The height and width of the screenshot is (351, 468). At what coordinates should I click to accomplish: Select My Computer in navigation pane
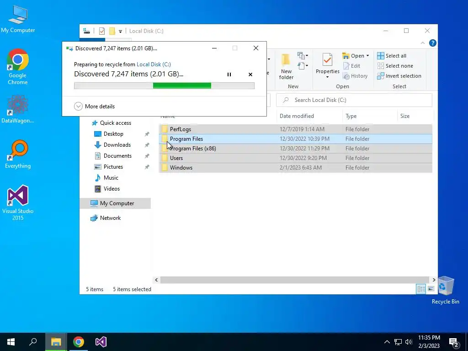[x=115, y=203]
